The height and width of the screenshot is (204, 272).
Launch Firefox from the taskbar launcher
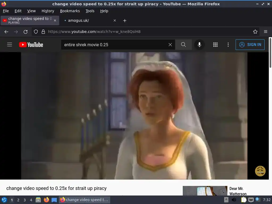(x=46, y=200)
